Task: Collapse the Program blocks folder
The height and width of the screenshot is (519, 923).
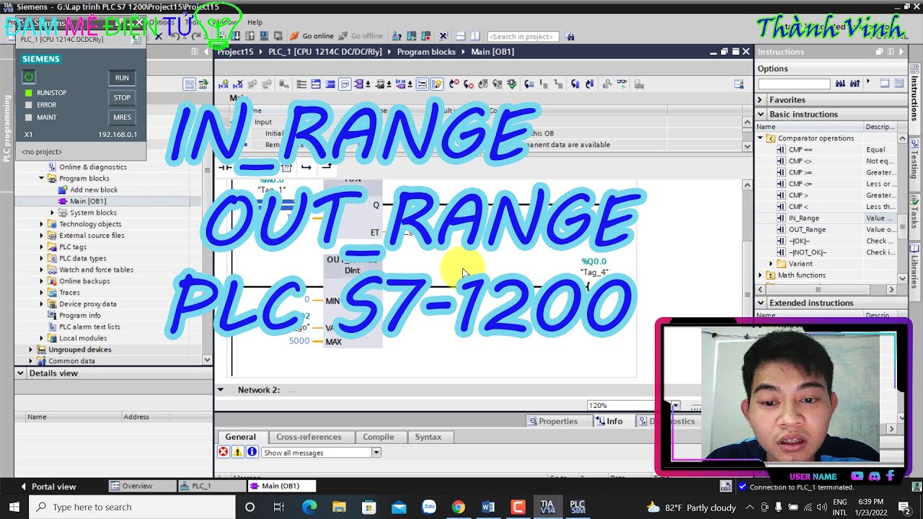Action: click(x=42, y=178)
